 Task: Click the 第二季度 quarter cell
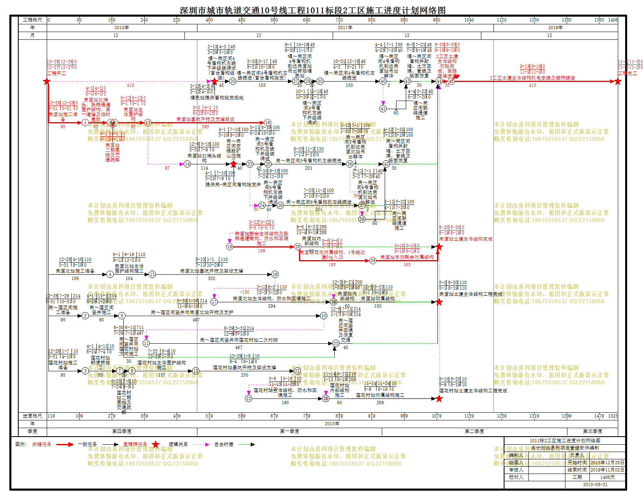(474, 431)
